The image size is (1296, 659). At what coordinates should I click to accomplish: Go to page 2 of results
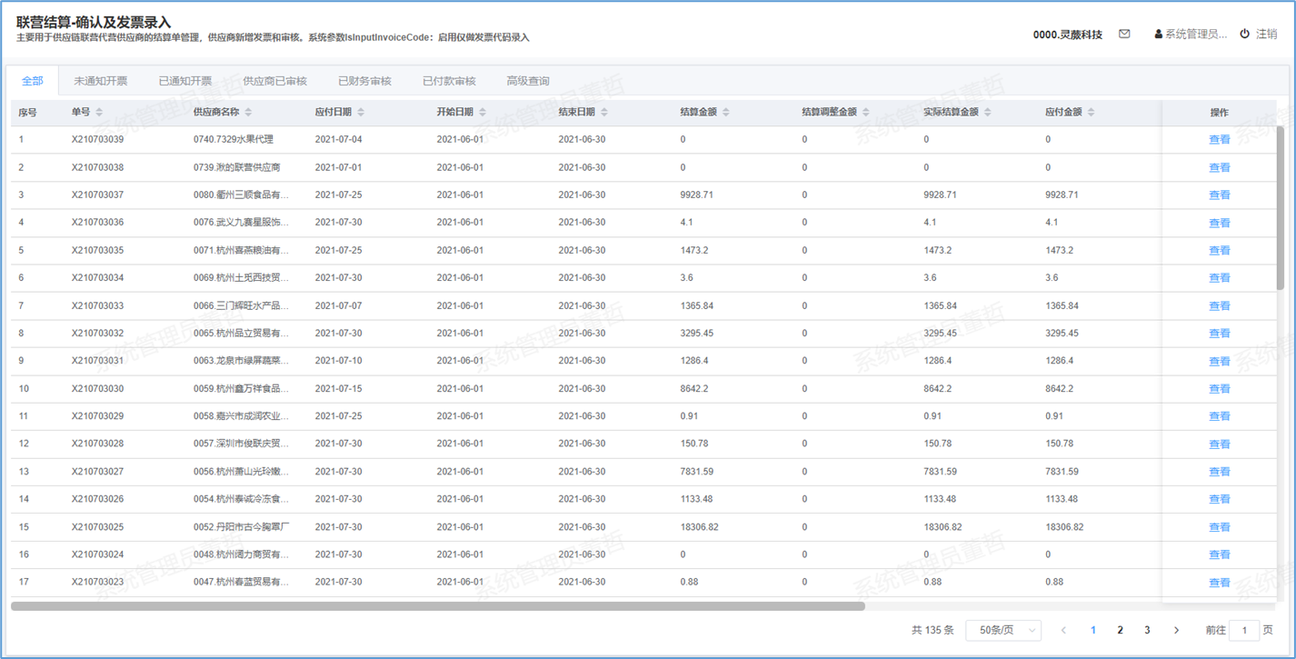point(1120,630)
